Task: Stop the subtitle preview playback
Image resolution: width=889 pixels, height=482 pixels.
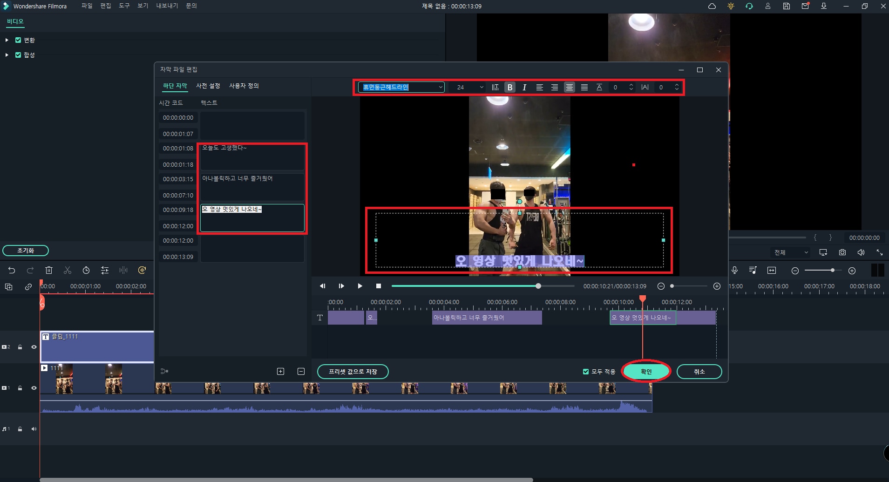Action: [379, 286]
